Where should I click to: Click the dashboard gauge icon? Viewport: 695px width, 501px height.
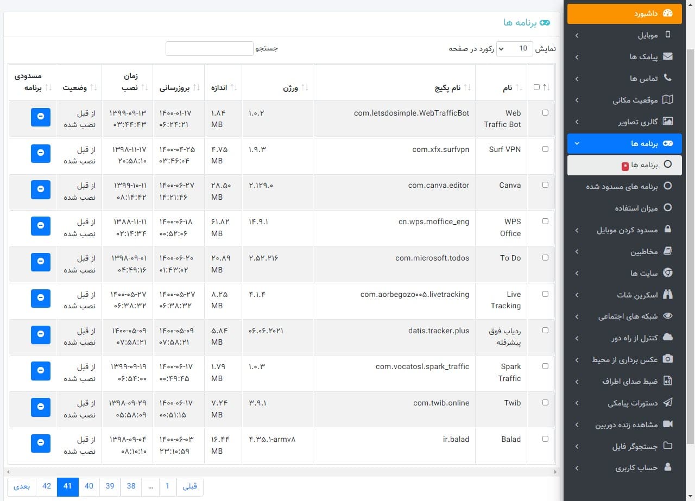[668, 13]
